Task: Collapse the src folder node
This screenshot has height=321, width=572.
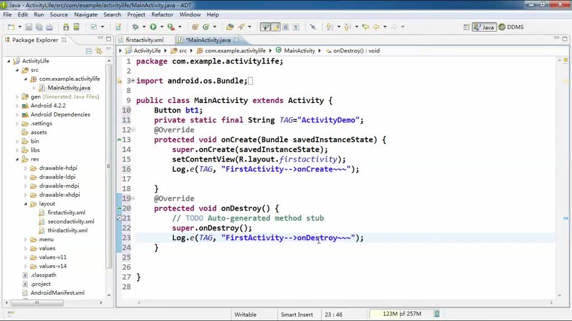Action: (x=17, y=70)
